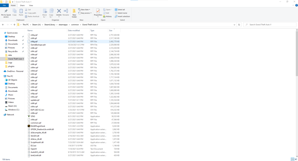The width and height of the screenshot is (298, 161).
Task: Click SteamLibrary in address breadcrumb
Action: tap(50, 25)
